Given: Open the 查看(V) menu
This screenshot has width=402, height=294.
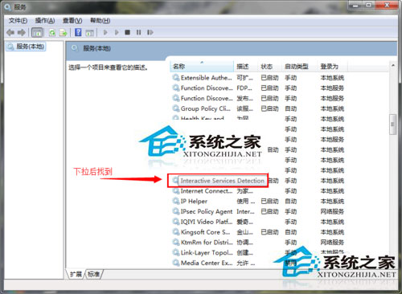Looking at the screenshot, I should click(x=72, y=21).
